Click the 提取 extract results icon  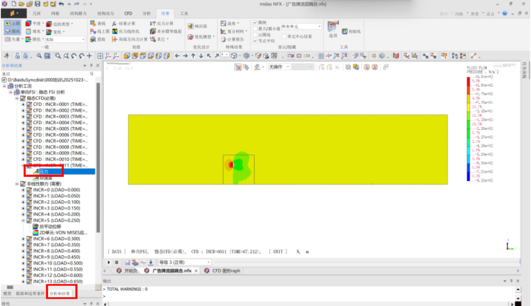click(x=98, y=39)
